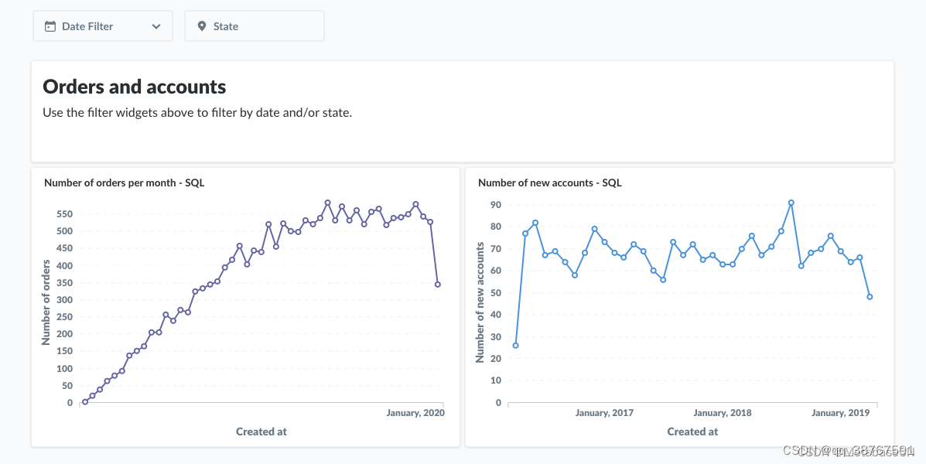Click the first data point in orders chart

pyautogui.click(x=84, y=402)
